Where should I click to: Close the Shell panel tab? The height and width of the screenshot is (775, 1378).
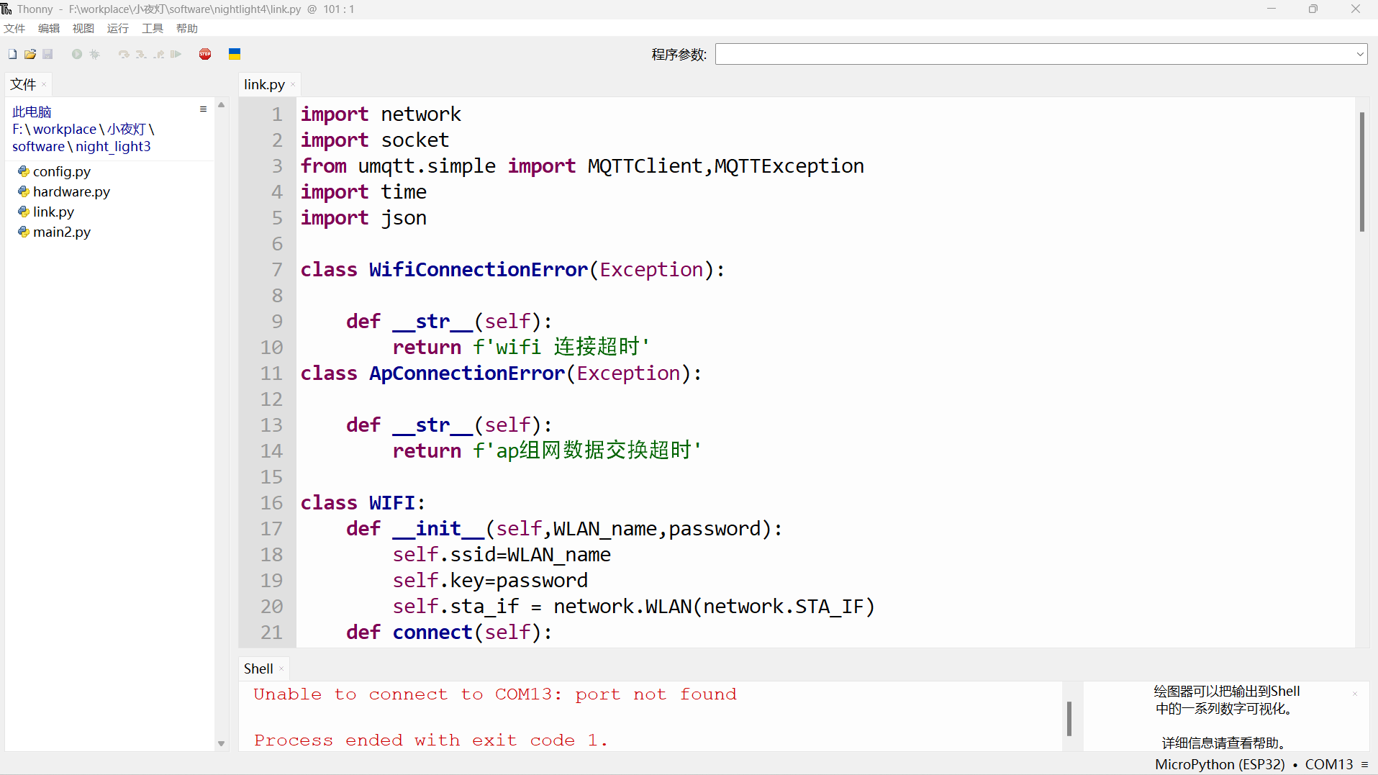281,669
